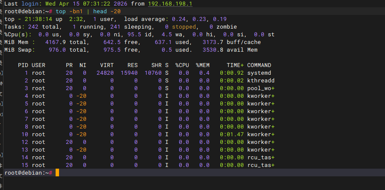Select the 'head -20' text
This screenshot has height=190, width=385.
(x=107, y=12)
